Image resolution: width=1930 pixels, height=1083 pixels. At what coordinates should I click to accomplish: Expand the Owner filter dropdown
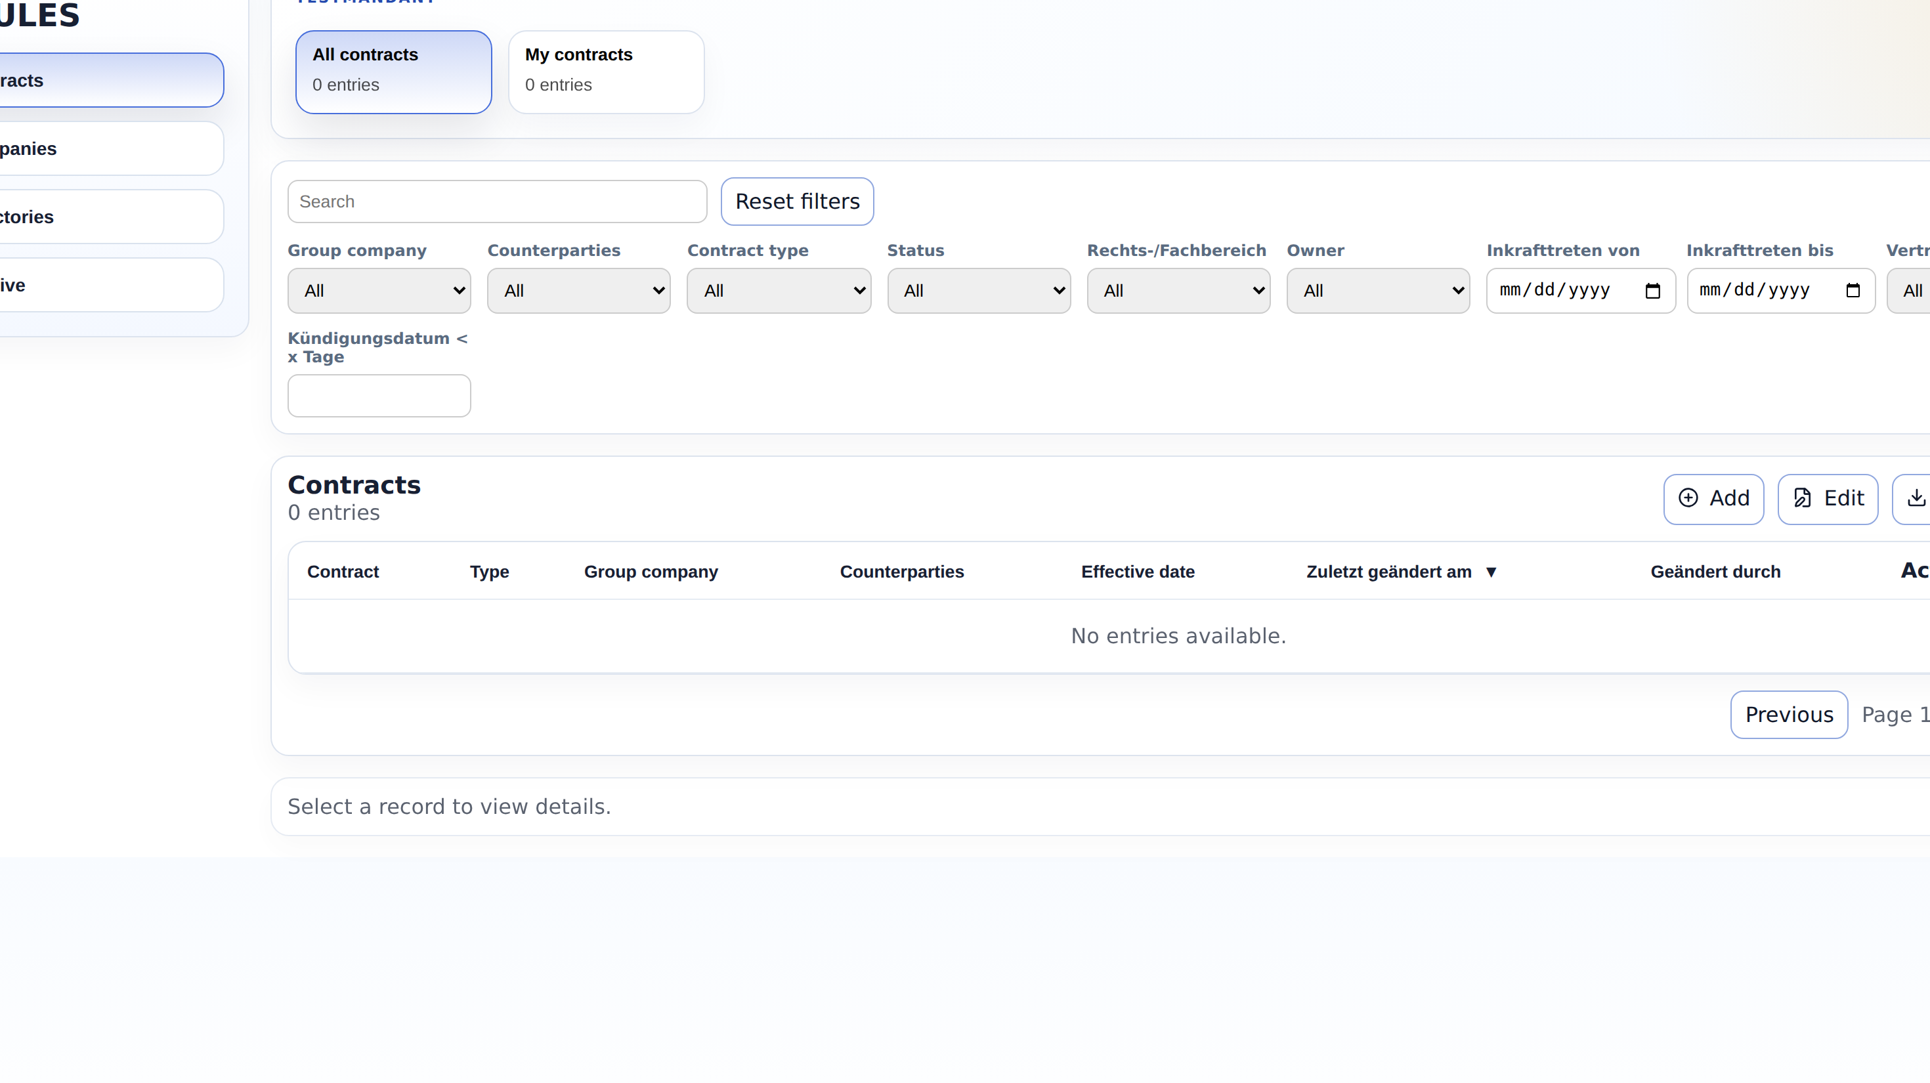coord(1378,291)
